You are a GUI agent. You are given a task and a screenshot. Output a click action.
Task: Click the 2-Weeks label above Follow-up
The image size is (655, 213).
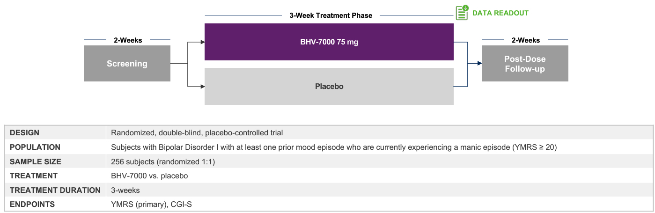525,40
